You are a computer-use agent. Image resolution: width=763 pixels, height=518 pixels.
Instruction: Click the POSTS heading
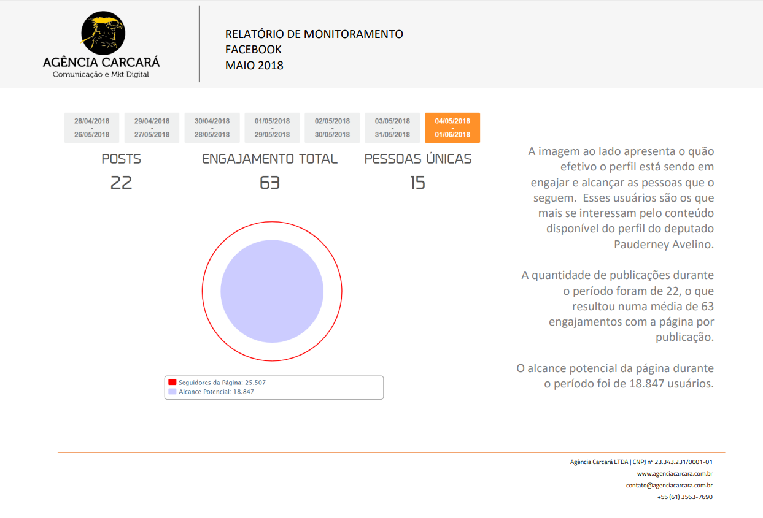pos(122,159)
